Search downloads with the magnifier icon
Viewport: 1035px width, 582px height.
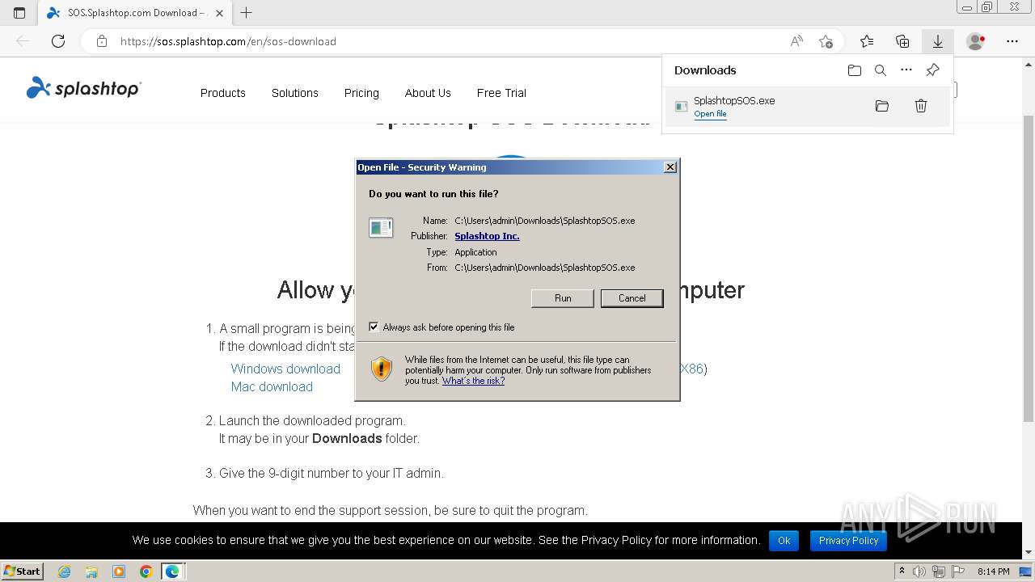pyautogui.click(x=881, y=70)
